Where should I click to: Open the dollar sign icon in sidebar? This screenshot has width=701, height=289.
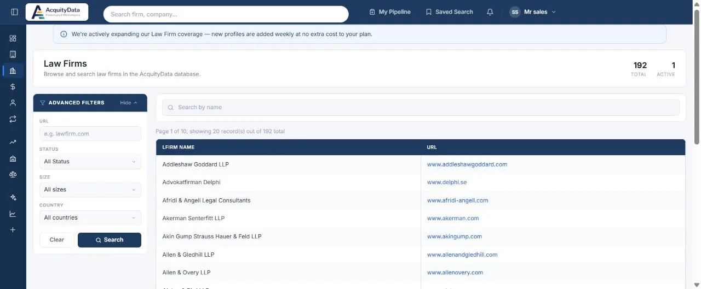[13, 86]
